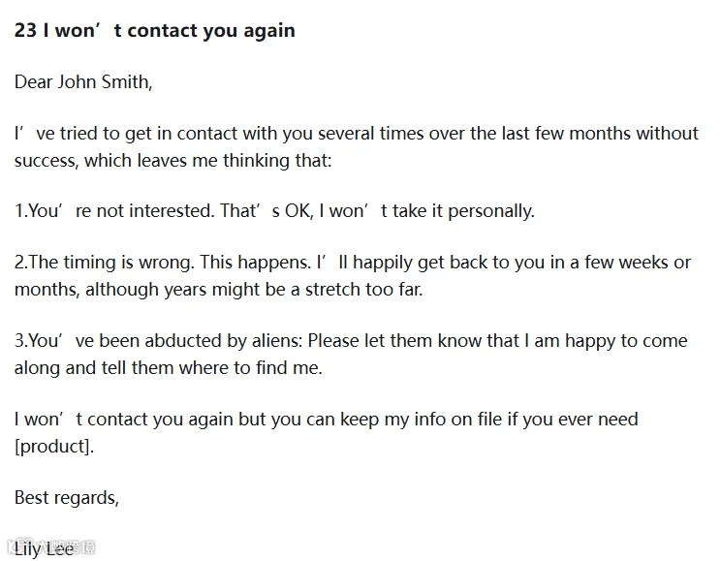Click the "[product]" placeholder text
721x561 pixels.
(52, 446)
